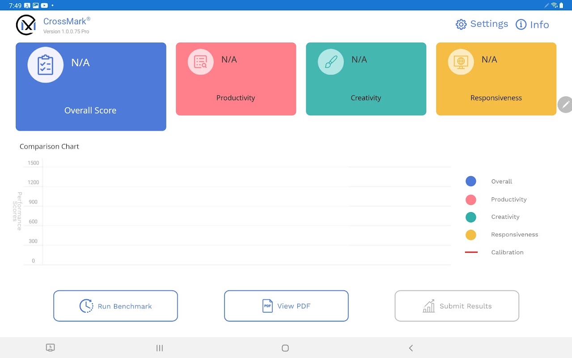The width and height of the screenshot is (572, 358).
Task: Toggle the teal Creativity legend swatch
Action: pos(470,217)
